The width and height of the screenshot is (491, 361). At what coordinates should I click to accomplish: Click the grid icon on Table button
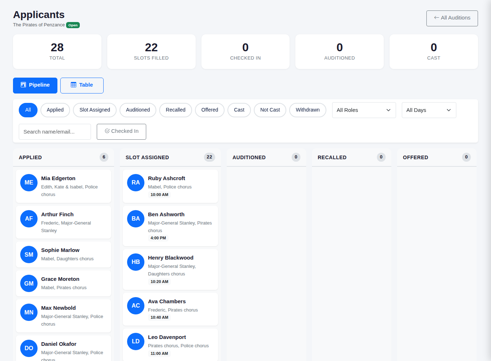[x=74, y=85]
